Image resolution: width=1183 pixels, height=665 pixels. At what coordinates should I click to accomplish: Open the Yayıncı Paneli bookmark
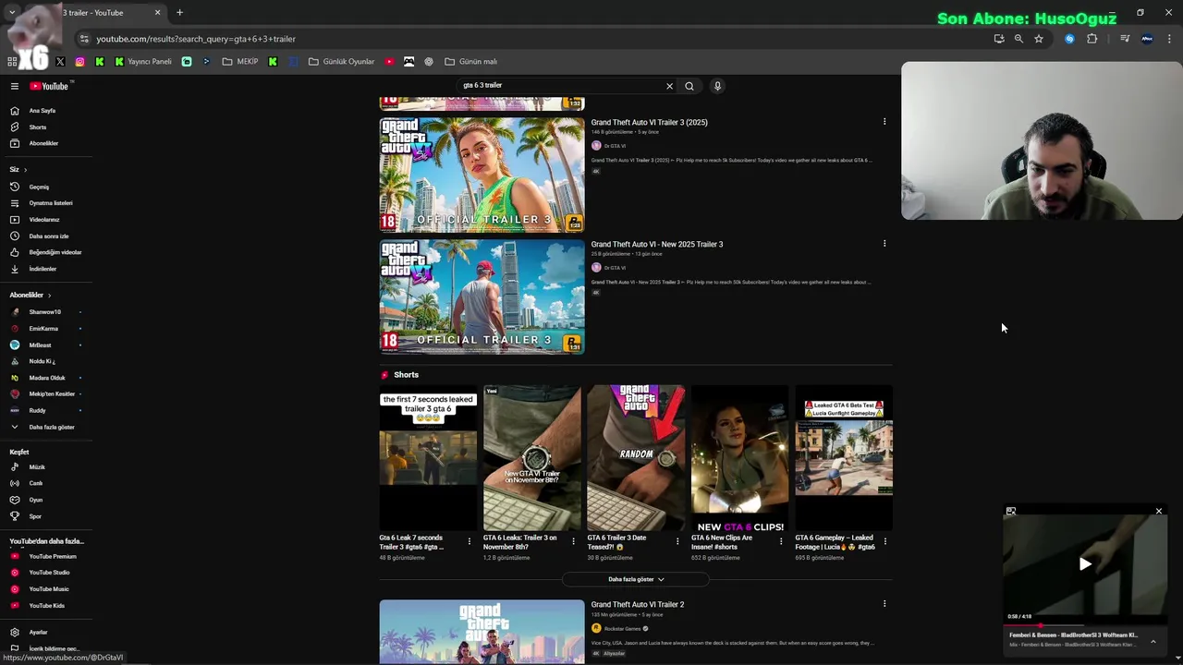pos(143,62)
